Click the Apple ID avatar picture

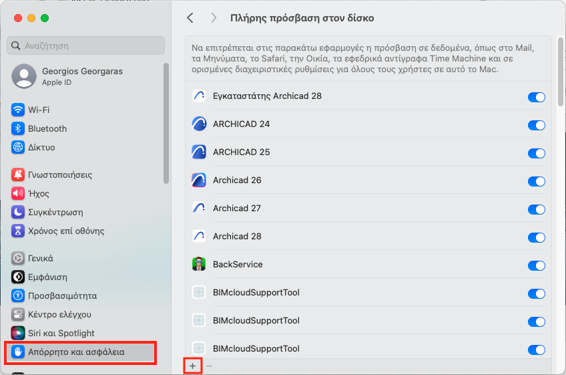point(24,76)
